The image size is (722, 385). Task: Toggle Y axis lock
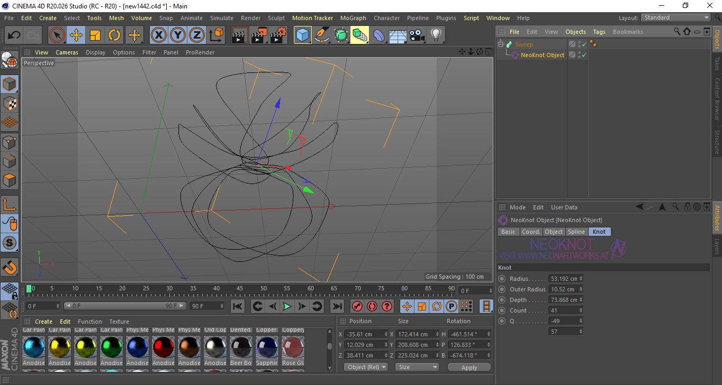coord(177,35)
